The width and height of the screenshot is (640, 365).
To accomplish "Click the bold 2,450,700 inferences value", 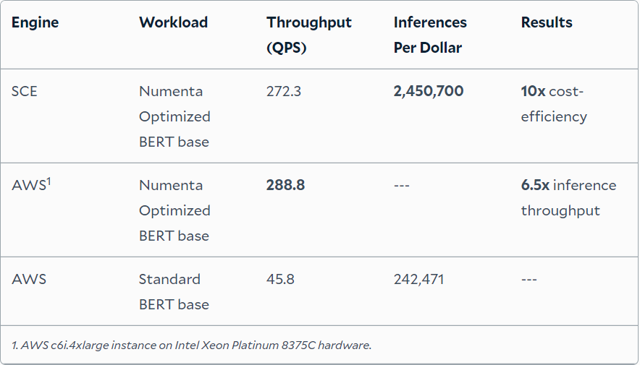I will point(429,91).
